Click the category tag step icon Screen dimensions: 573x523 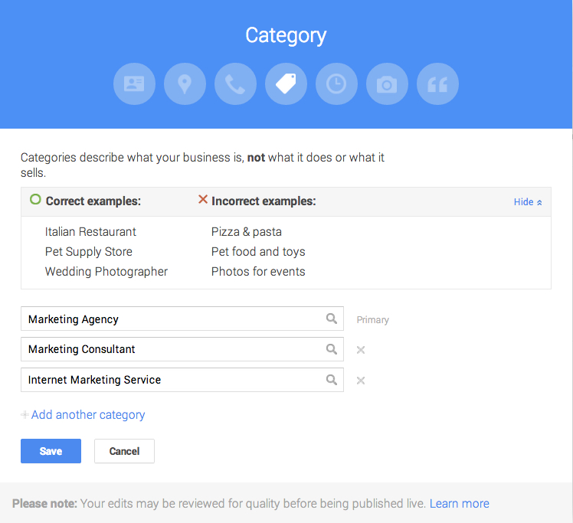coord(286,83)
